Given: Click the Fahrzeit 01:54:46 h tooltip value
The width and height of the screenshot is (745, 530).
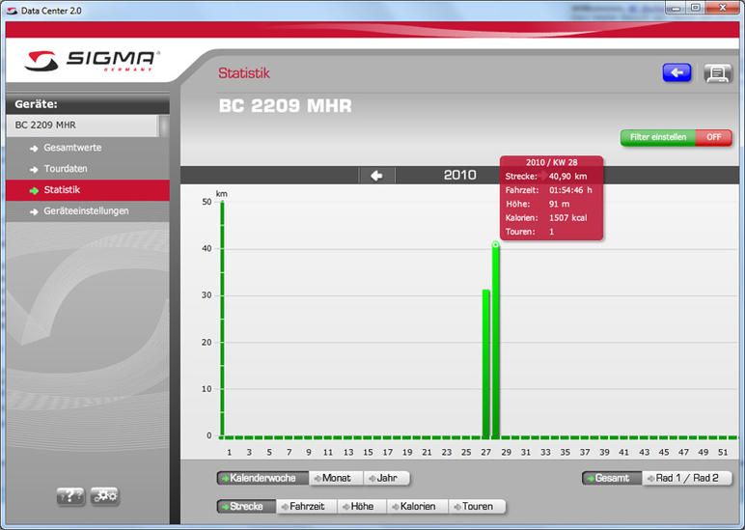Looking at the screenshot, I should point(570,190).
